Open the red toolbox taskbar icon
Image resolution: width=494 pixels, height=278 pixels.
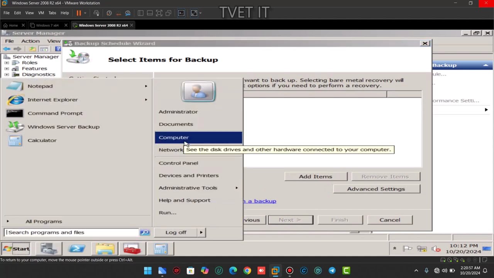(132, 249)
